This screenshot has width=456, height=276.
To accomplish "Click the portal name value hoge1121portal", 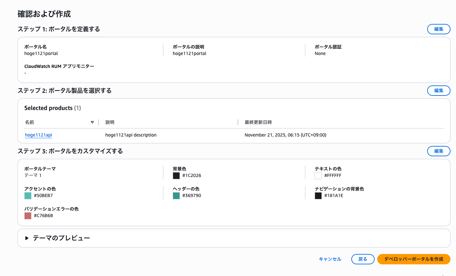I will pyautogui.click(x=41, y=54).
